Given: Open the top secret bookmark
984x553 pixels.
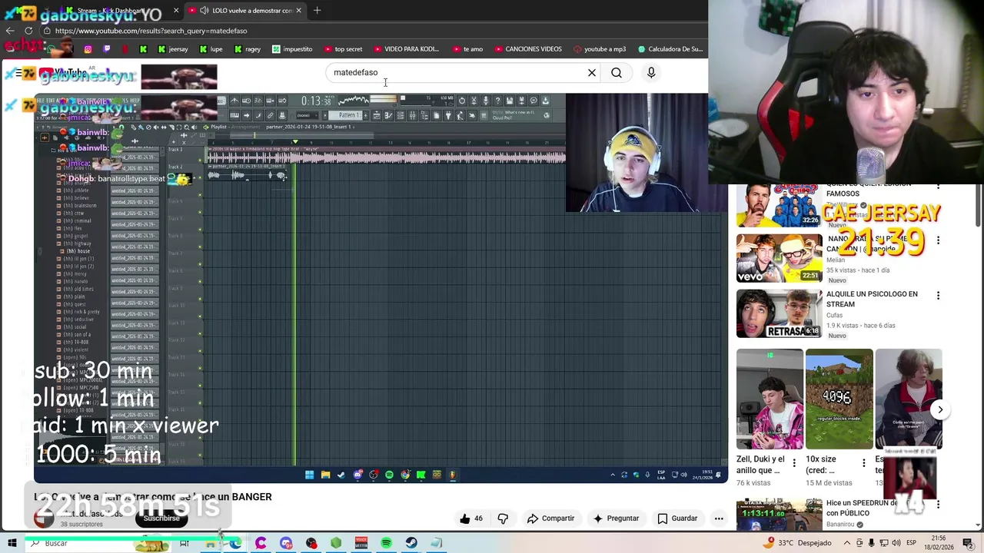Looking at the screenshot, I should click(x=343, y=49).
